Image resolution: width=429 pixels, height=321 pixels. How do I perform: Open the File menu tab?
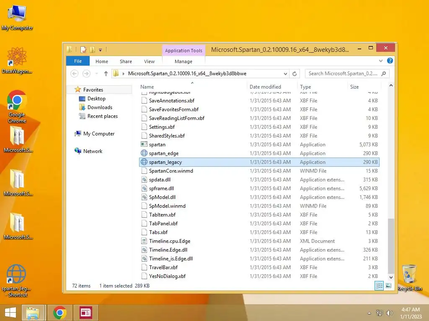[x=78, y=61]
